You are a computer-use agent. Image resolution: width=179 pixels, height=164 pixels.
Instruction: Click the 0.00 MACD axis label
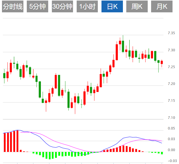(x=171, y=150)
